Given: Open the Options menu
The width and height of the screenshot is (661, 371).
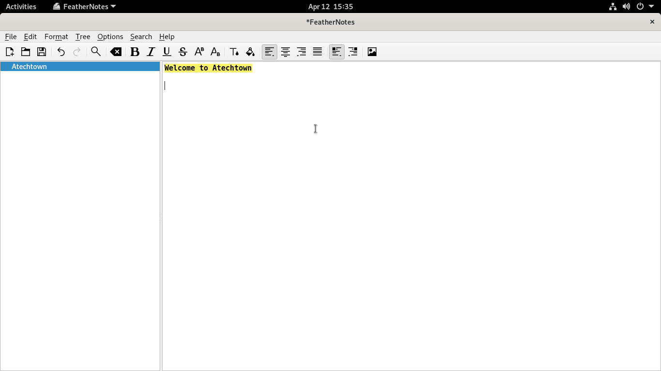Looking at the screenshot, I should 110,37.
